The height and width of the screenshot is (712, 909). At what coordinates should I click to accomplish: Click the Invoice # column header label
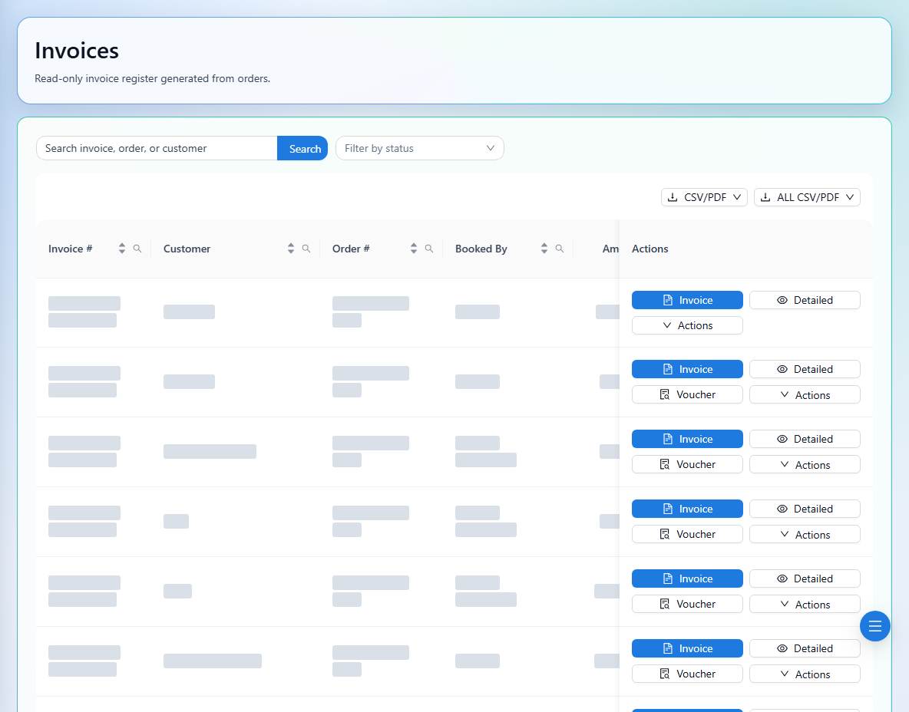pyautogui.click(x=70, y=249)
